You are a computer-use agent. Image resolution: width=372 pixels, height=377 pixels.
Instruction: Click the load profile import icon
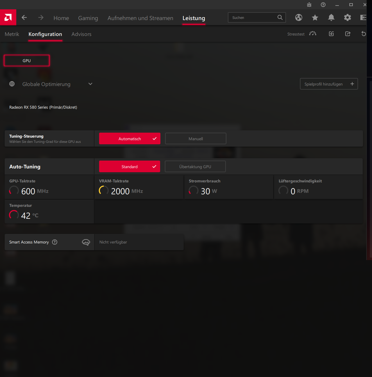[x=331, y=34]
